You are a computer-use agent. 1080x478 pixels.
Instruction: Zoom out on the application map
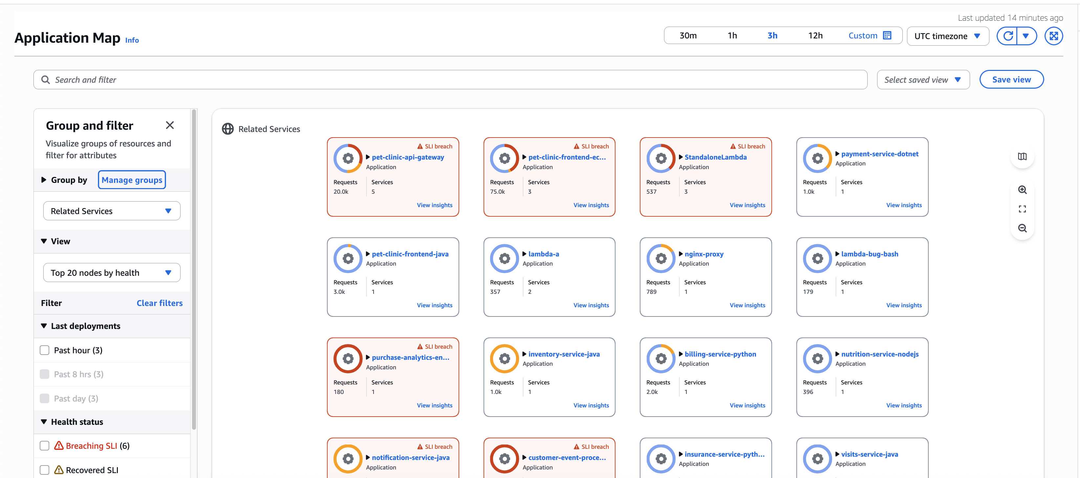pos(1023,228)
